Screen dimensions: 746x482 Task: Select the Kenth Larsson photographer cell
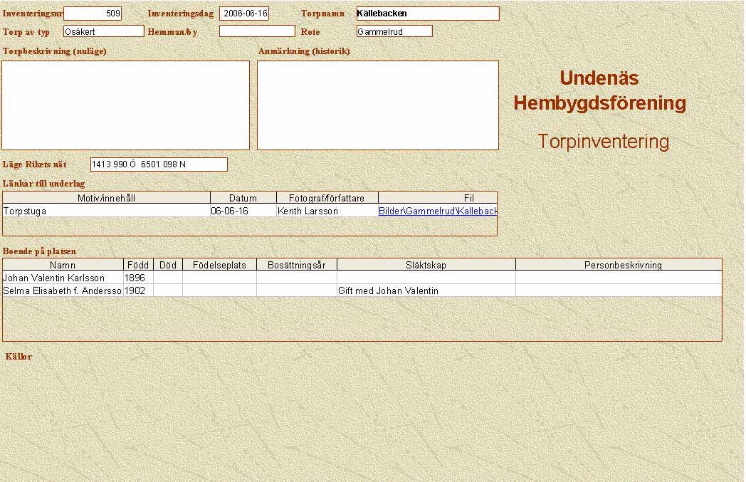point(327,211)
